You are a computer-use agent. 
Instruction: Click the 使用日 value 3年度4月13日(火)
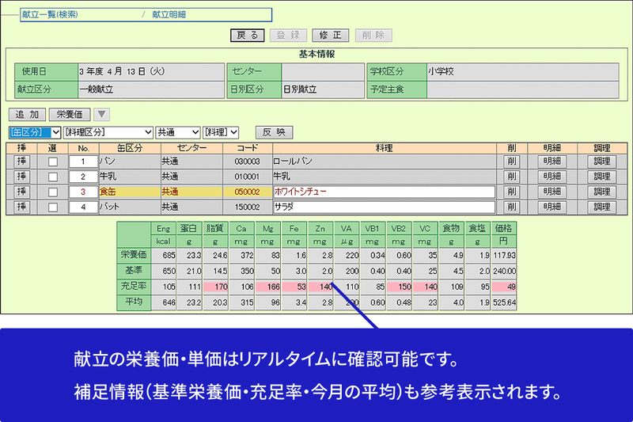pos(151,72)
